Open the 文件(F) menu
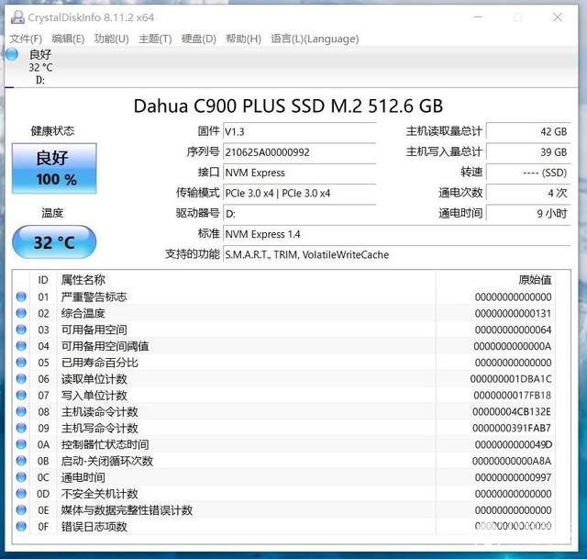587x559 pixels. click(x=26, y=39)
